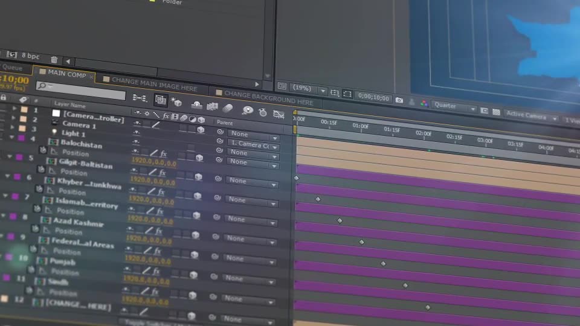The image size is (580, 326).
Task: Open the Active Camera view dropdown
Action: 531,116
